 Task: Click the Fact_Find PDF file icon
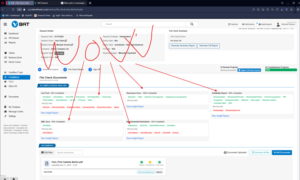coord(46,163)
